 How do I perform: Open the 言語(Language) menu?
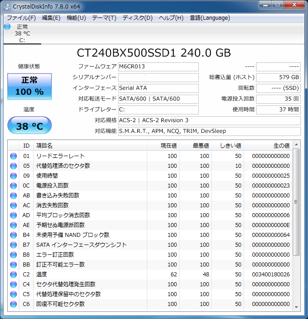(210, 18)
